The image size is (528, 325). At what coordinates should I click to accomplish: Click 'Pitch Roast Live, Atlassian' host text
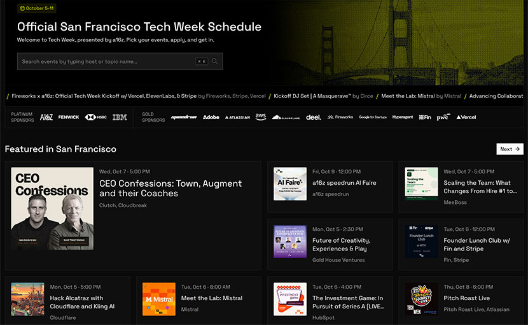click(x=476, y=309)
